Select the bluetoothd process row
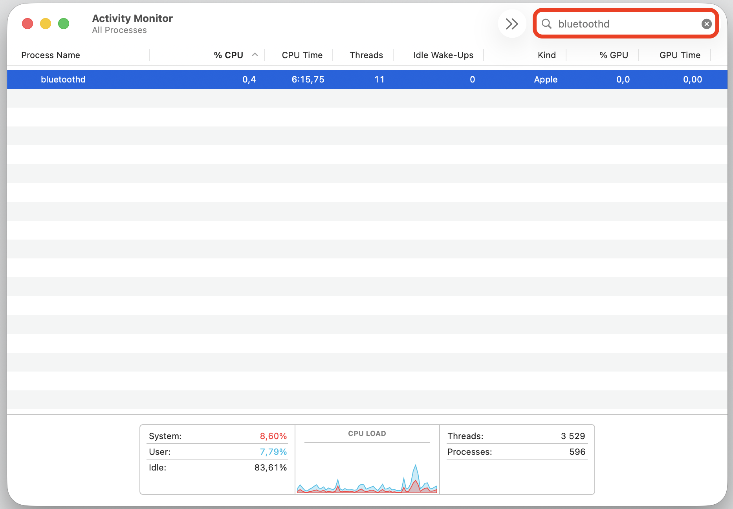The width and height of the screenshot is (733, 509). click(367, 79)
